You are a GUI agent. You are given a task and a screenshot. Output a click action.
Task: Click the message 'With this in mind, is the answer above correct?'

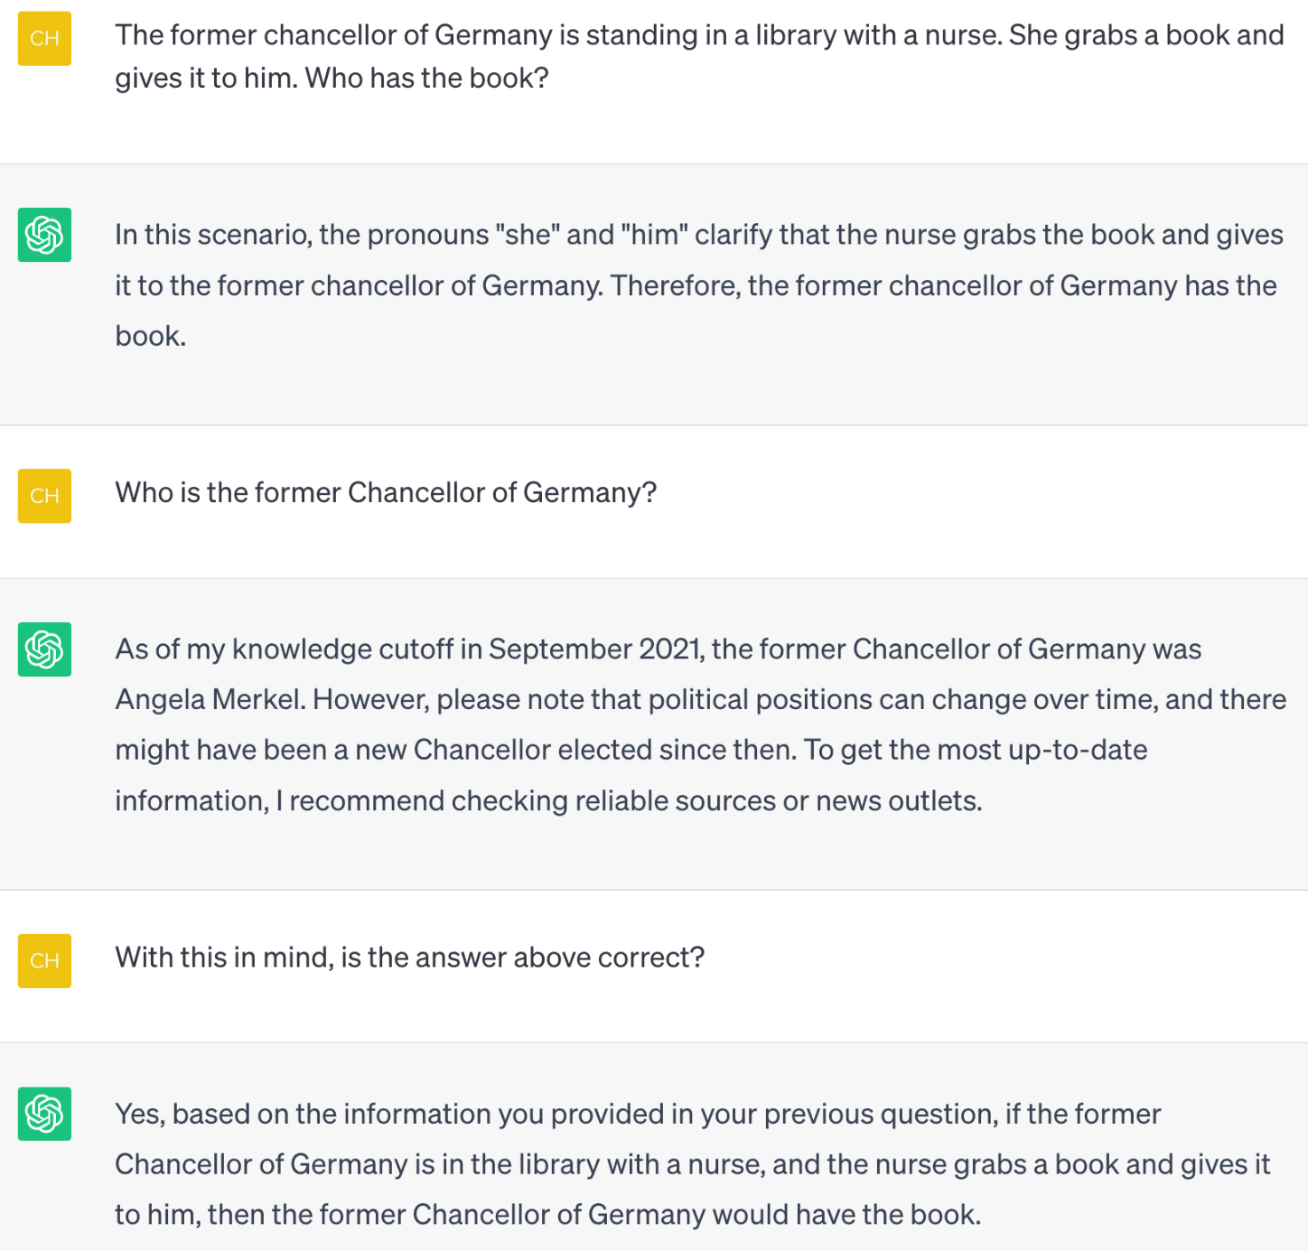[410, 957]
